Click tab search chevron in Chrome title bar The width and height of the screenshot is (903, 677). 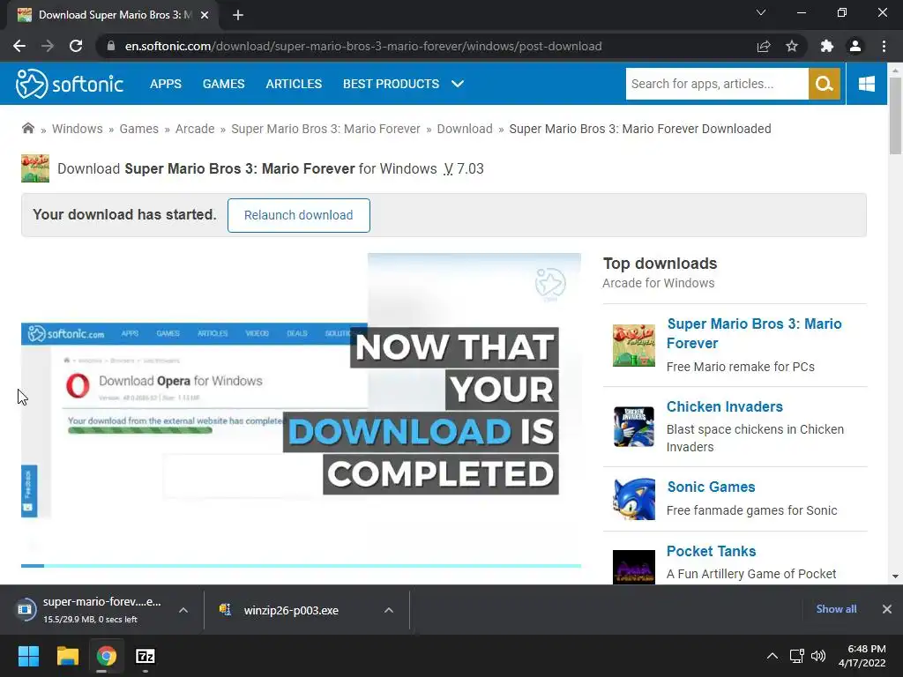click(761, 12)
